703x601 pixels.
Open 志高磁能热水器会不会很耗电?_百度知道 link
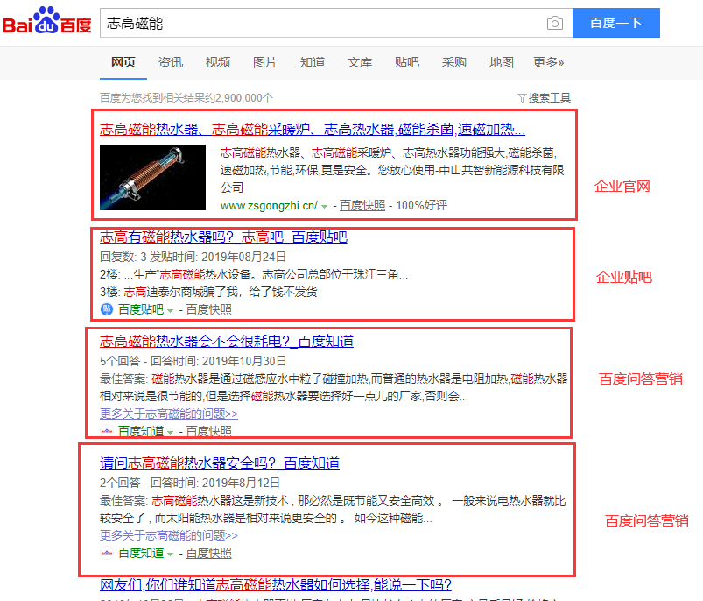[x=227, y=342]
